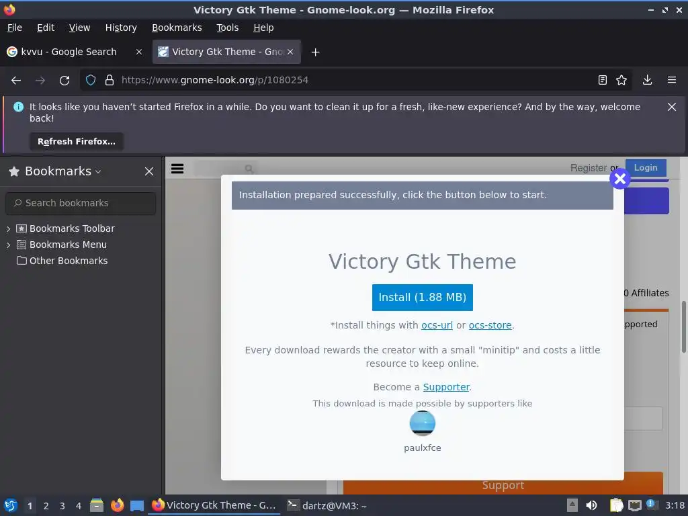Viewport: 688px width, 516px height.
Task: Select Victory Gtk Theme taskbar window entry
Action: click(x=214, y=505)
